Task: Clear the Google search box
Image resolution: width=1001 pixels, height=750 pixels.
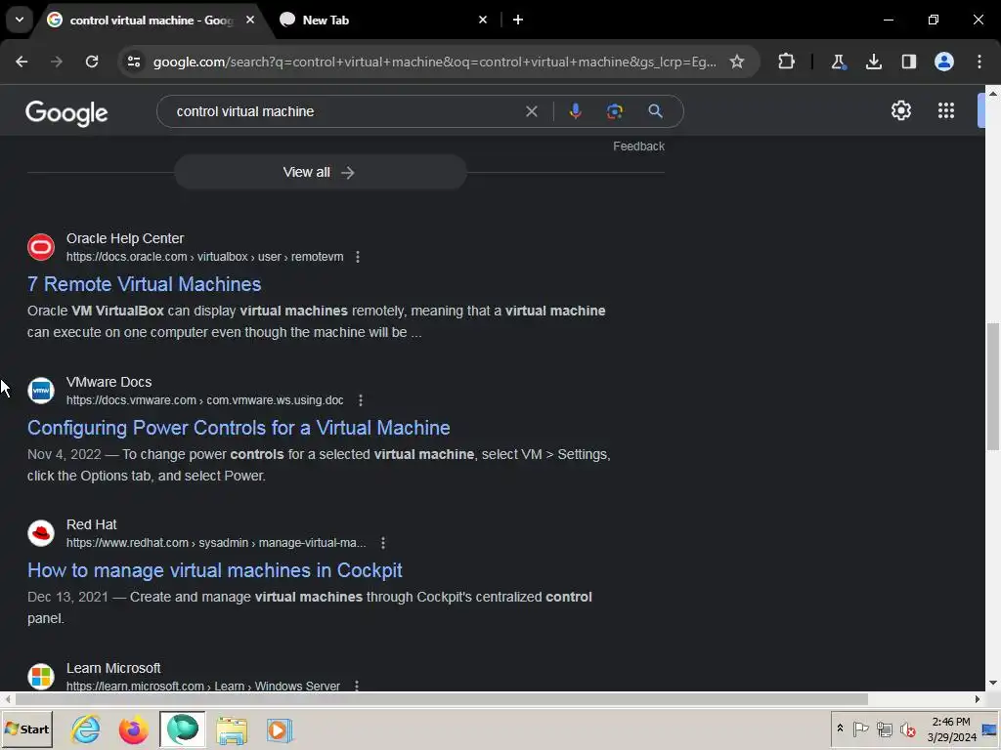Action: (x=531, y=111)
